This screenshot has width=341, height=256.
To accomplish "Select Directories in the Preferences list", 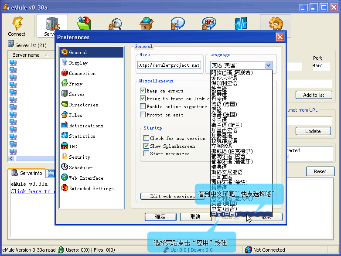I will point(92,104).
